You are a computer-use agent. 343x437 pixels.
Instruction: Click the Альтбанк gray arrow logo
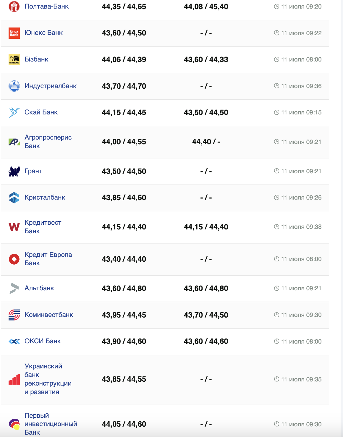point(14,288)
